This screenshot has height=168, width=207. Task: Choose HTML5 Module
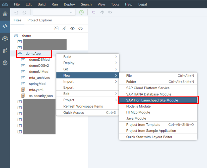(158, 112)
